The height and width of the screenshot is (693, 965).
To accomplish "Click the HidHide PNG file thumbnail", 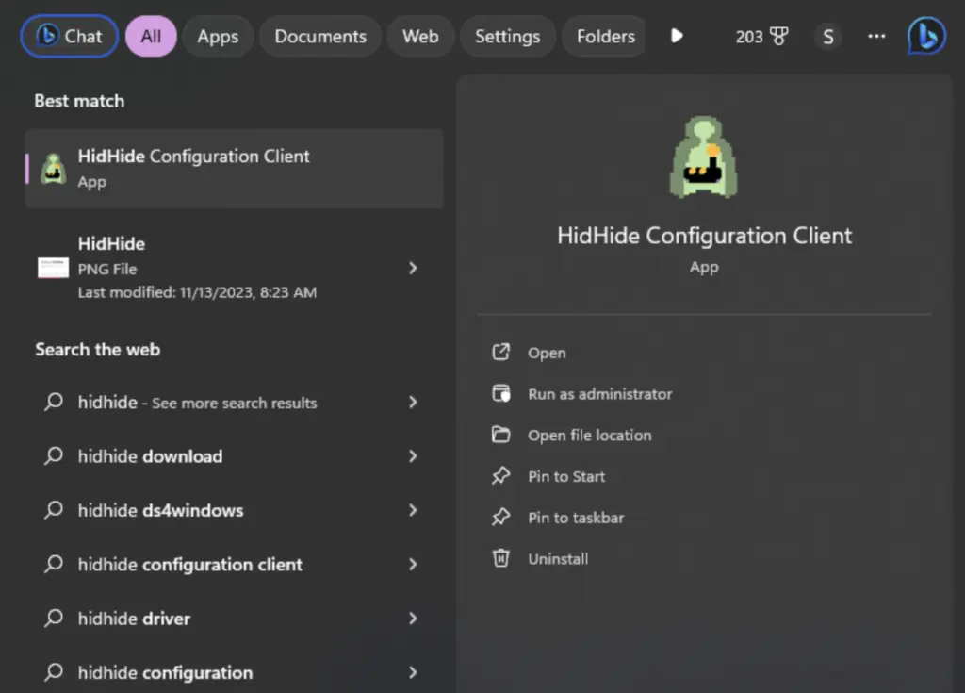I will click(53, 268).
